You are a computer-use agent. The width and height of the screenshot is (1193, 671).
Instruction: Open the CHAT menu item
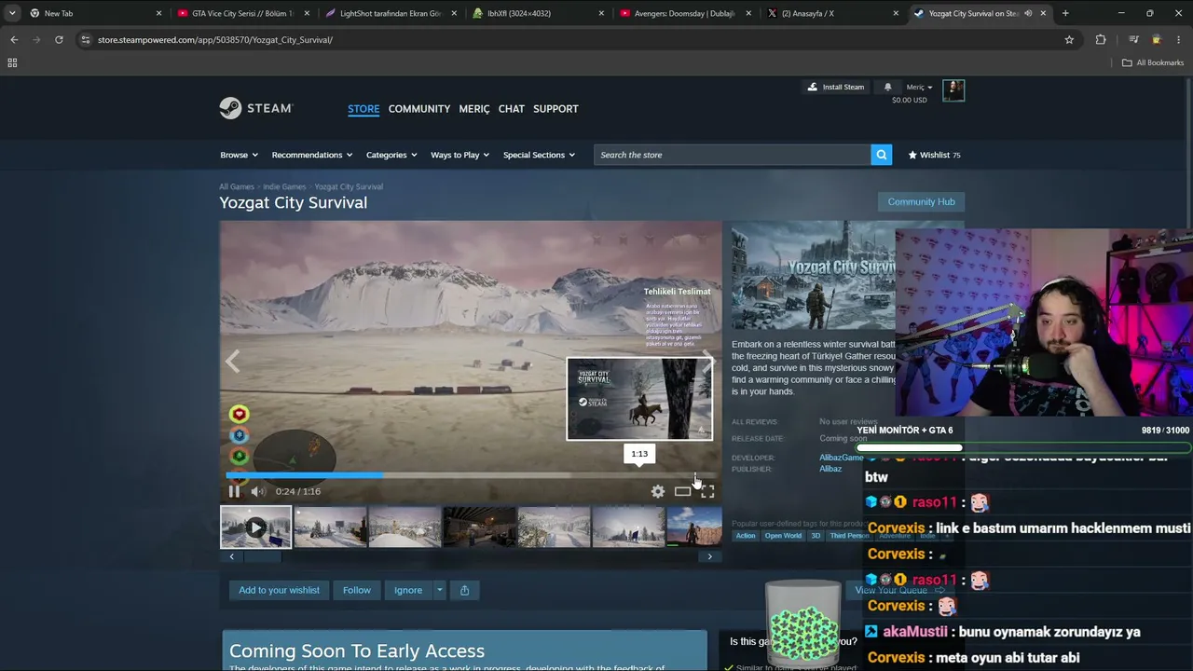coord(511,109)
